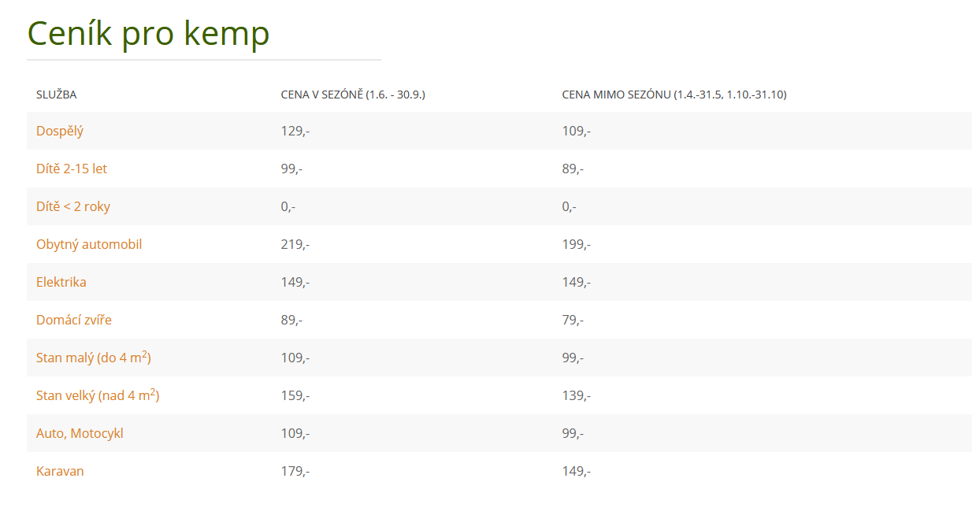Click the Elektrika service label

[x=61, y=282]
